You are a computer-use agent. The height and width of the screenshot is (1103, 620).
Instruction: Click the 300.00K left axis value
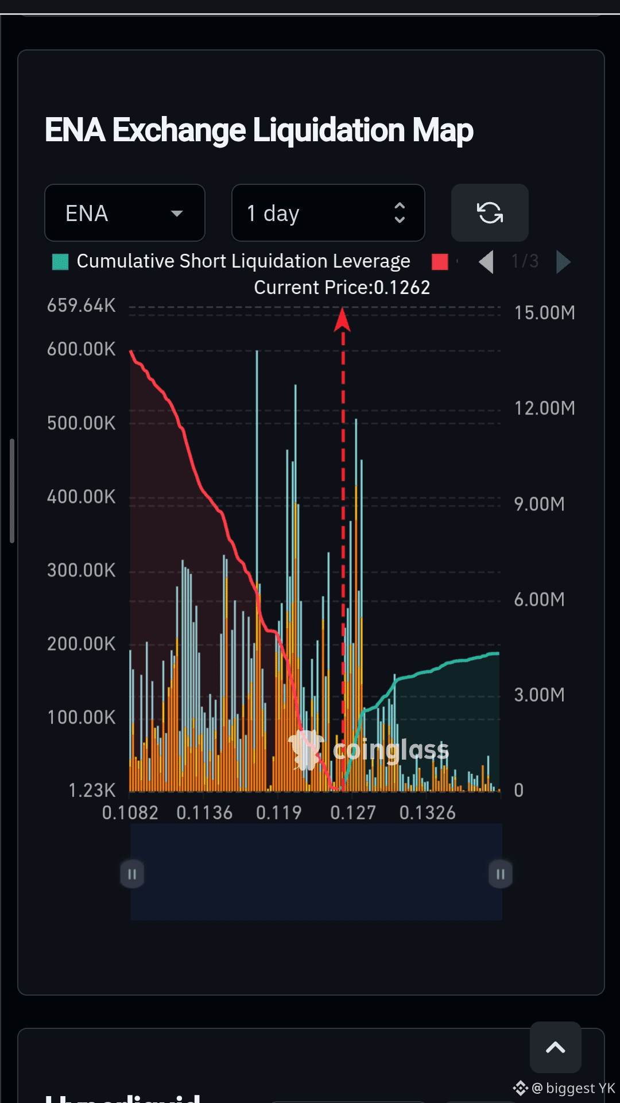pyautogui.click(x=82, y=570)
